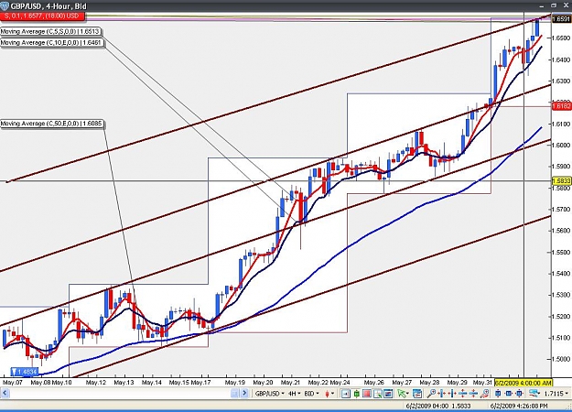Click the red candlestick chart-style icon
This screenshot has width=572, height=412.
click(x=328, y=394)
